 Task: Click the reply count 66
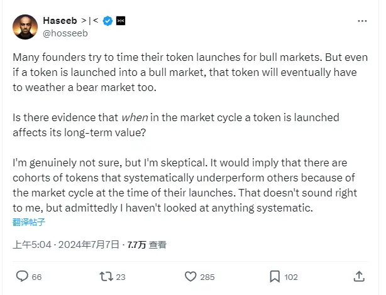pyautogui.click(x=36, y=277)
